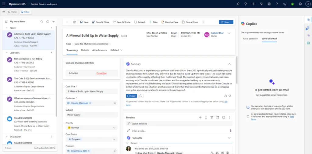
Task: Copy the AI-generated summary
Action: coord(131,96)
